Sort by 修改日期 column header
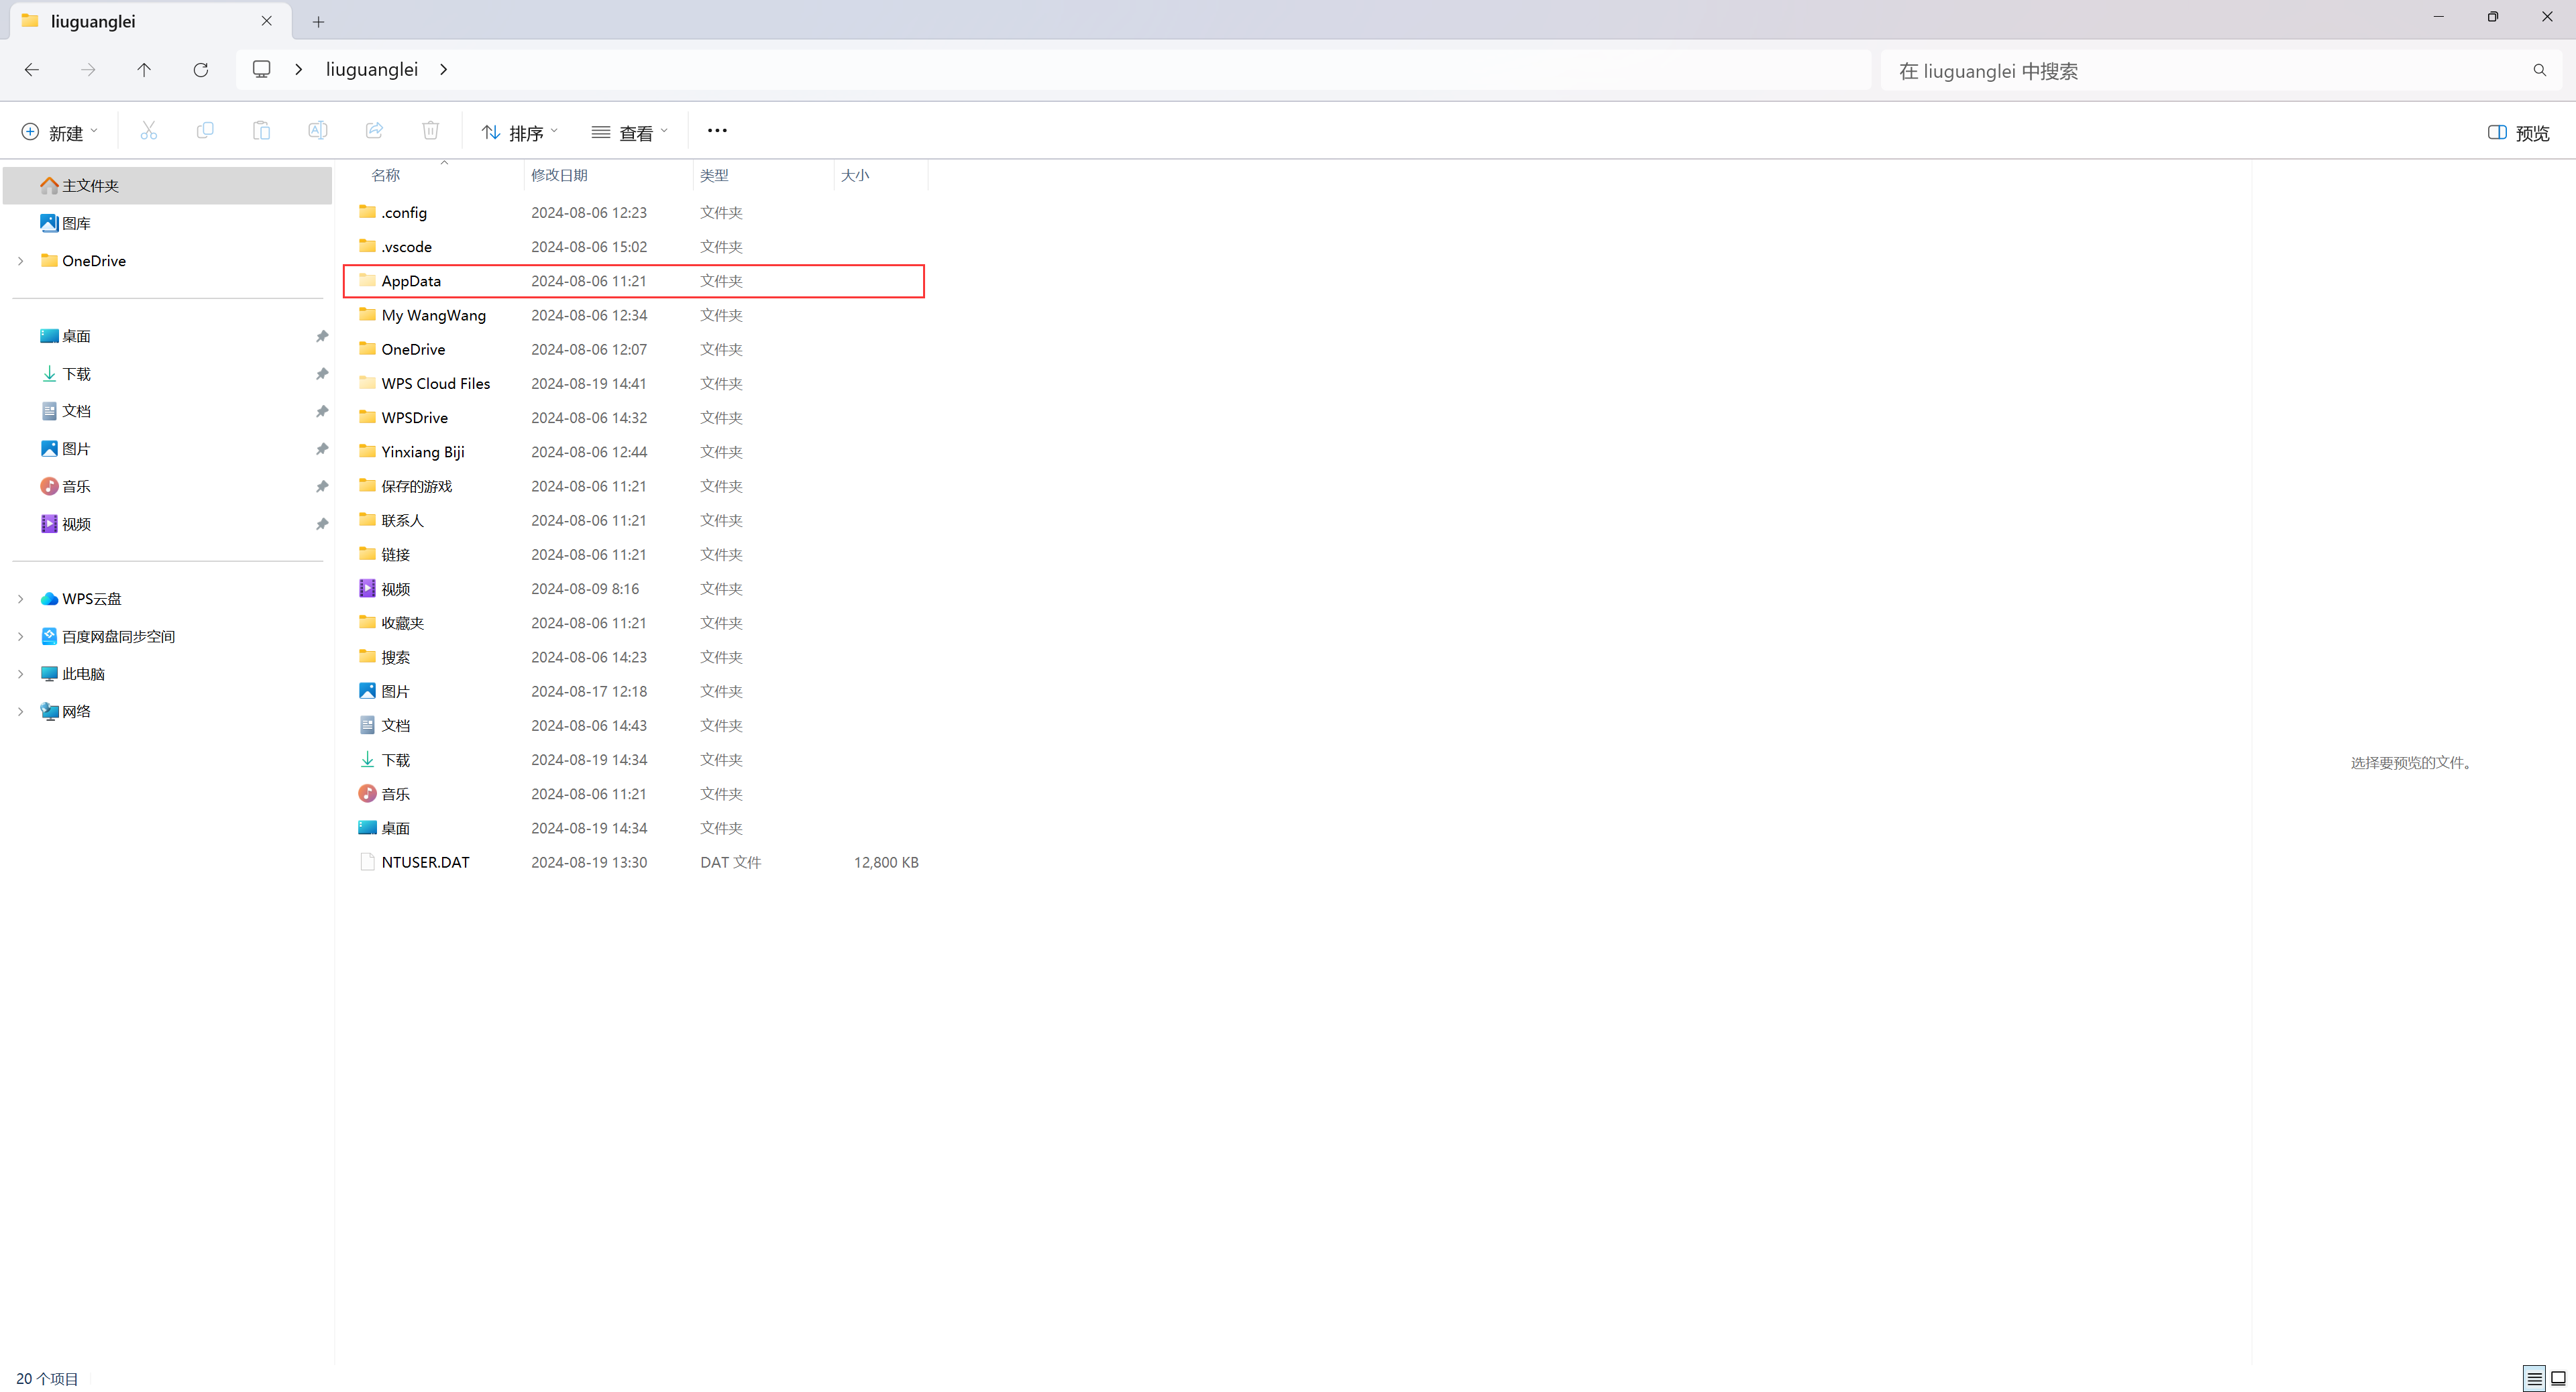 tap(559, 176)
